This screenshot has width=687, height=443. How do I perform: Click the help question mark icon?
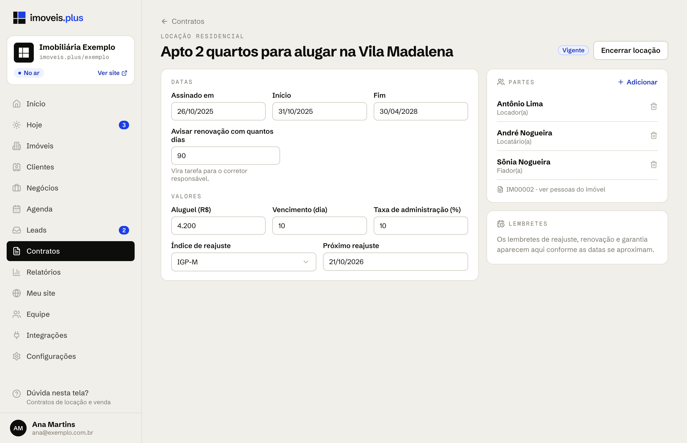click(x=17, y=393)
